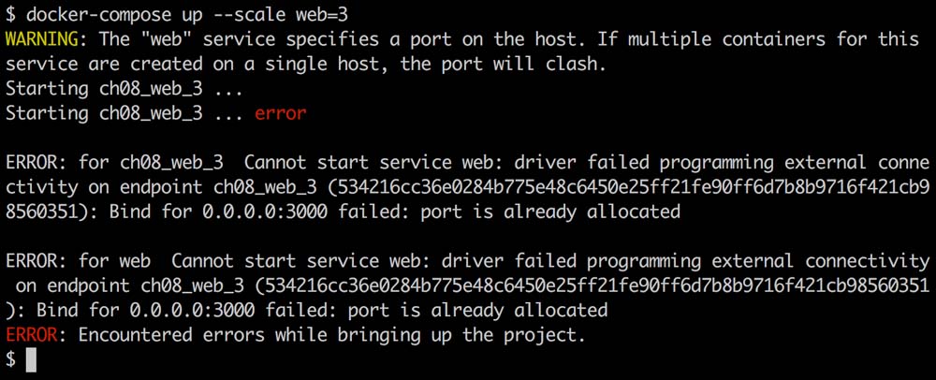
Task: Click the red lowercase "error" status word
Action: pyautogui.click(x=281, y=113)
